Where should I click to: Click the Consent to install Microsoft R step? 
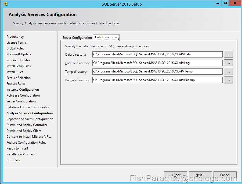tap(29, 137)
